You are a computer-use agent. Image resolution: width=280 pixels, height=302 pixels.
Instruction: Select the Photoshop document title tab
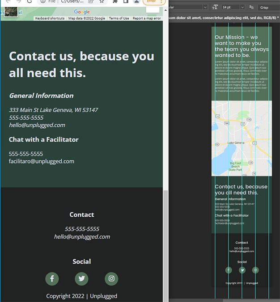(224, 18)
